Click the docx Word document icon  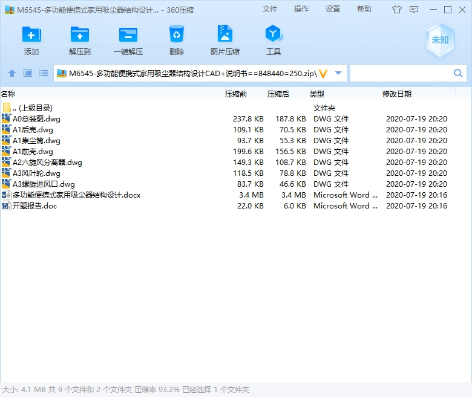click(x=6, y=195)
